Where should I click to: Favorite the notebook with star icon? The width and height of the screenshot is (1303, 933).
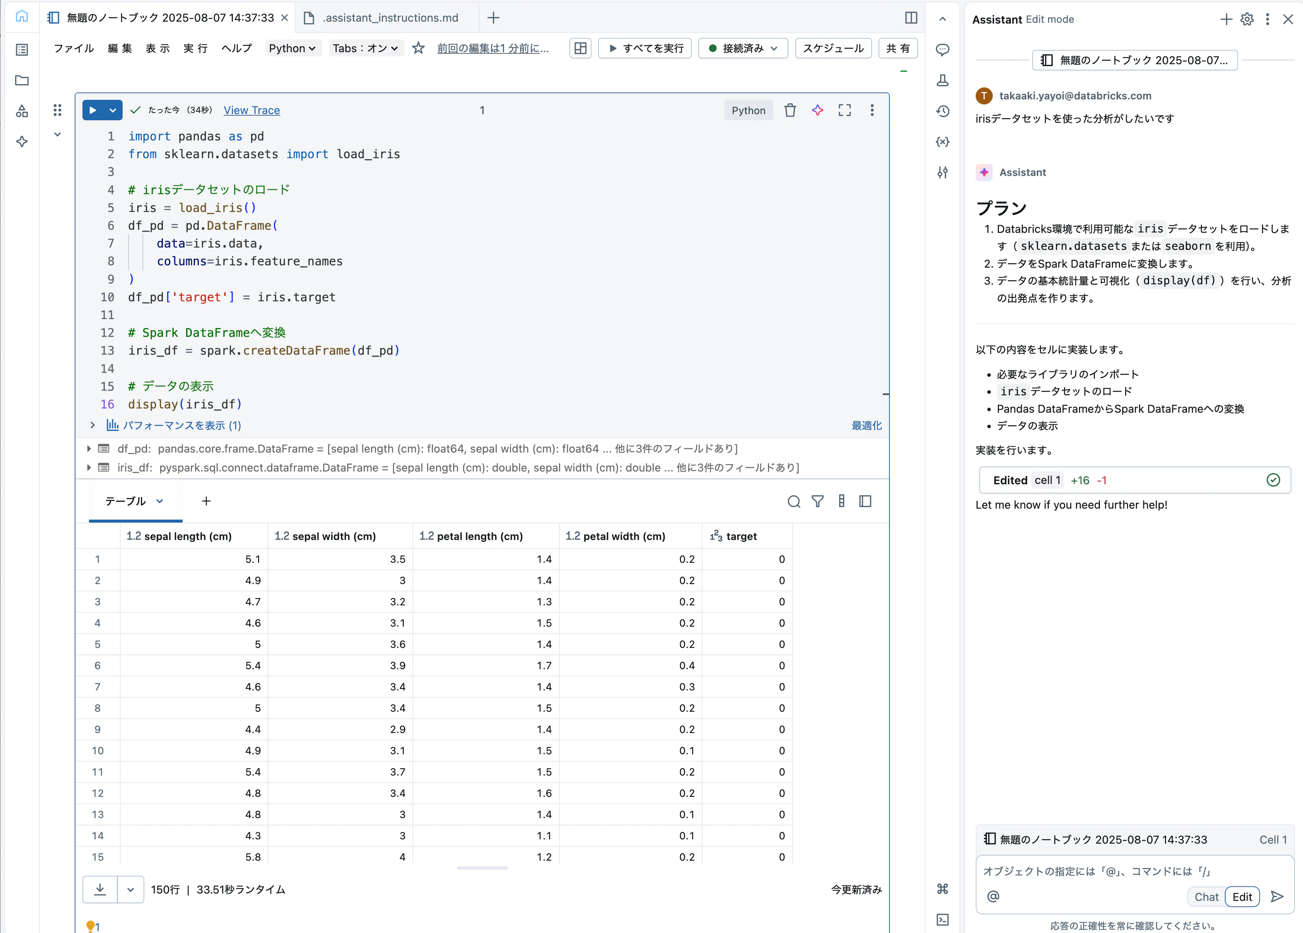(418, 48)
